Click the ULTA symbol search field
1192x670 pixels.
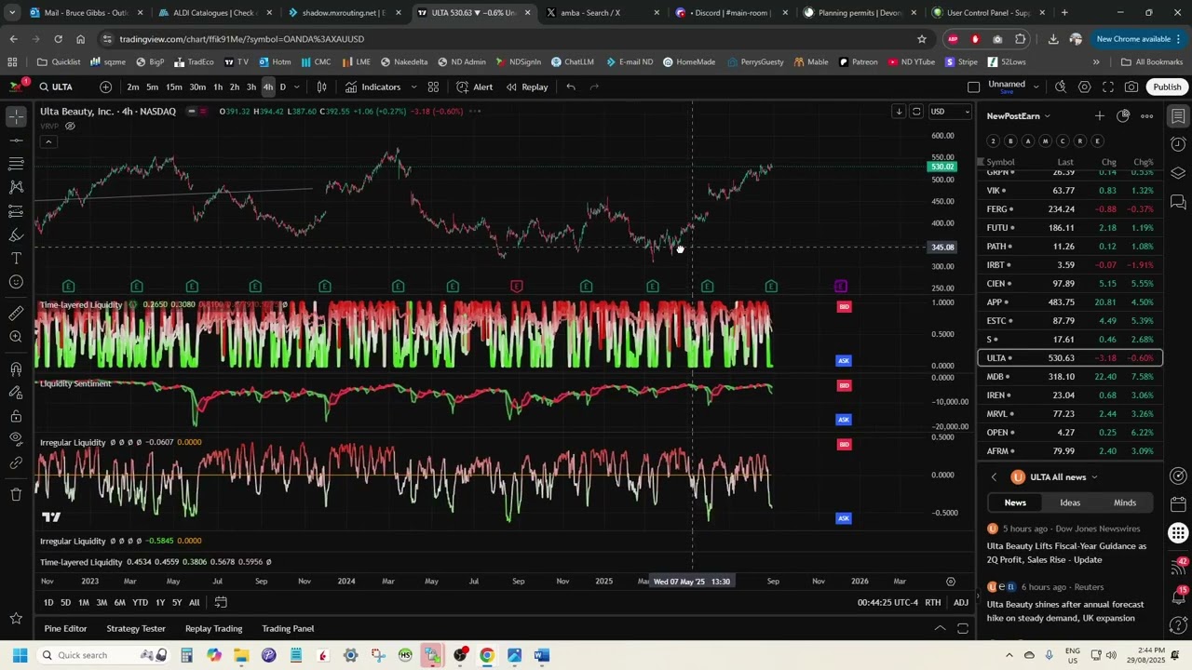[x=62, y=87]
